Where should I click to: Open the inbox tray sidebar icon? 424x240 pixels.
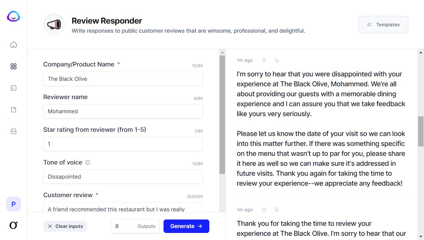click(x=14, y=131)
